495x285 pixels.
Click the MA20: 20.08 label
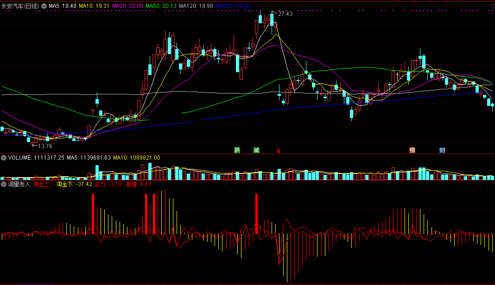tap(127, 6)
